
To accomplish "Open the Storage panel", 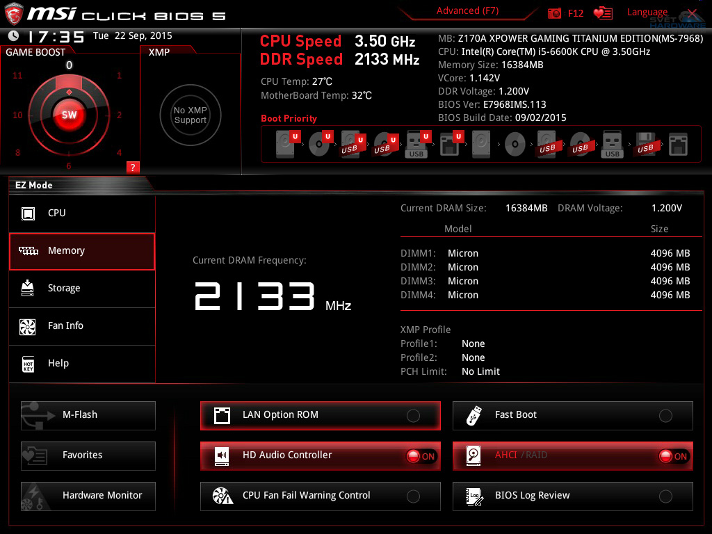I will coord(81,289).
